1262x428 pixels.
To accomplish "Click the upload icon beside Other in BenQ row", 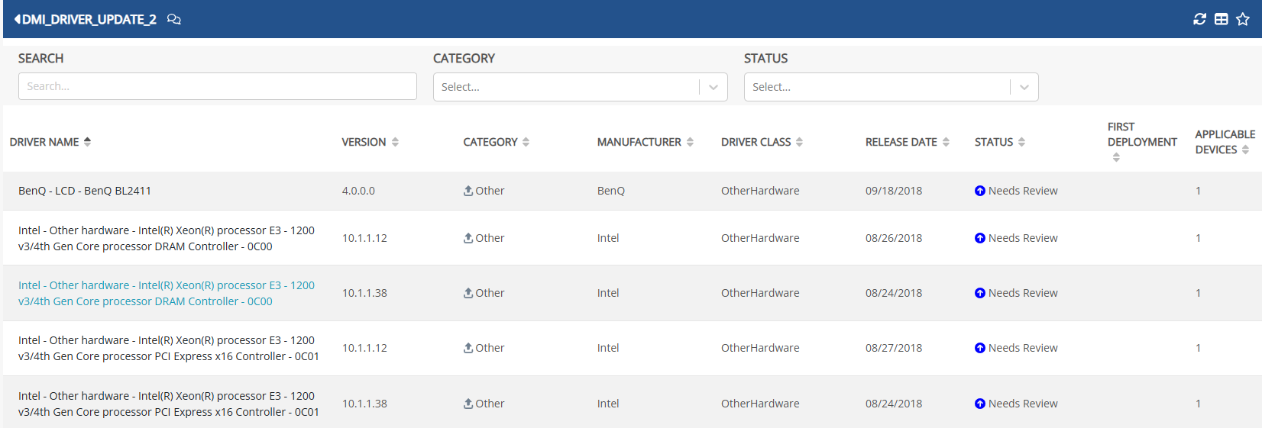I will pyautogui.click(x=468, y=191).
